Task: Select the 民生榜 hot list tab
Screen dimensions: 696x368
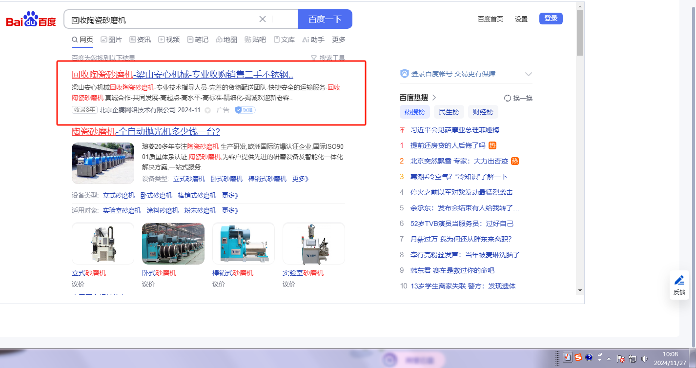Action: pyautogui.click(x=449, y=112)
